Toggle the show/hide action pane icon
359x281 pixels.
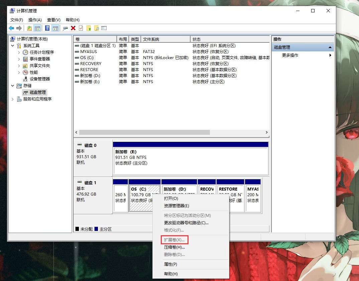coord(55,28)
